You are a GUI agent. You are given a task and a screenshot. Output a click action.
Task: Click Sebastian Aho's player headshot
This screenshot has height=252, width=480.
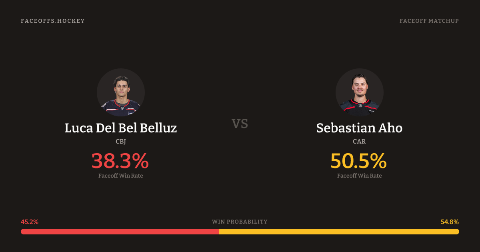(x=359, y=92)
